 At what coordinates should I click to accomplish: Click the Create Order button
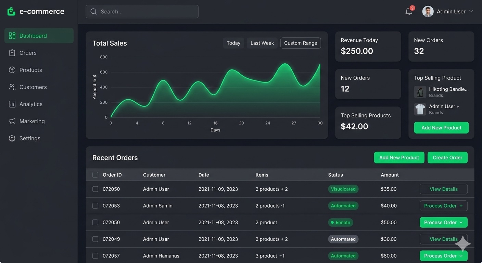pyautogui.click(x=447, y=158)
